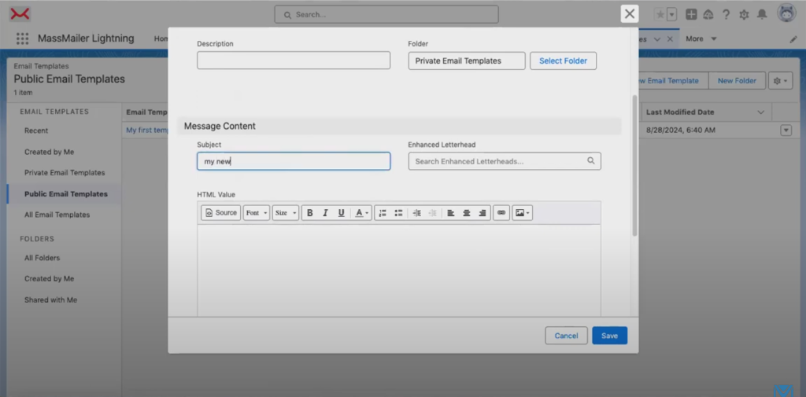Viewport: 806px width, 397px height.
Task: Align text right
Action: tap(482, 212)
